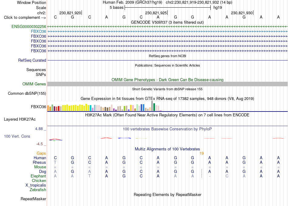288x206 pixels.
Task: Click the GTEx tissue expression bar chart
Action: 104,106
